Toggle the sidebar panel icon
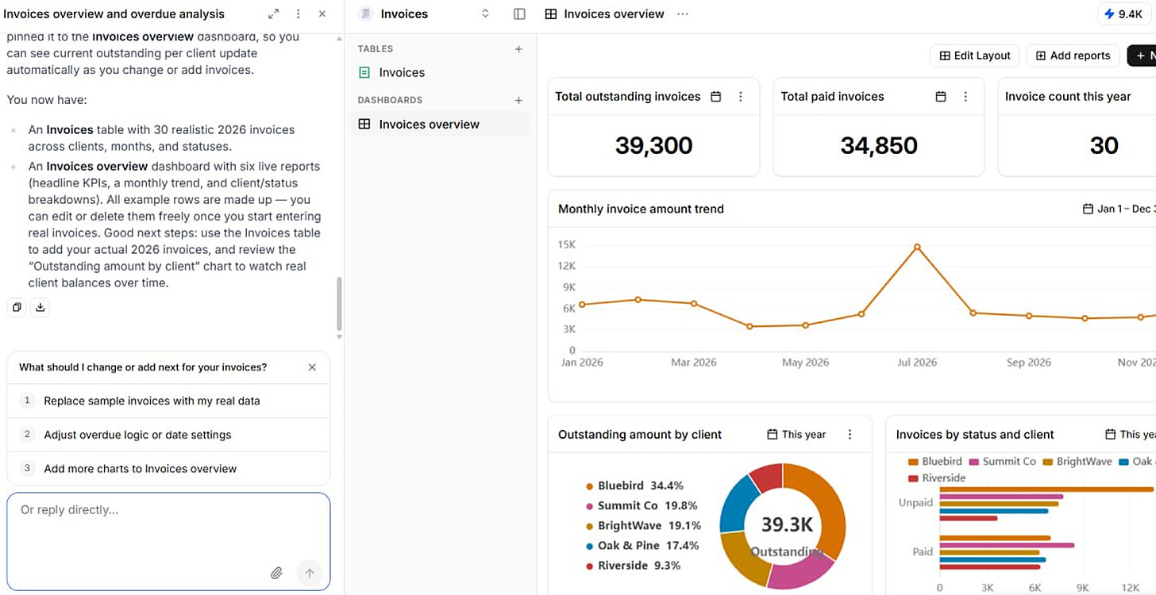 519,13
